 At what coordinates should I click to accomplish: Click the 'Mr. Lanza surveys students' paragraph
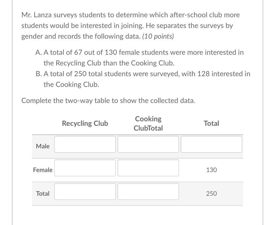(x=130, y=26)
